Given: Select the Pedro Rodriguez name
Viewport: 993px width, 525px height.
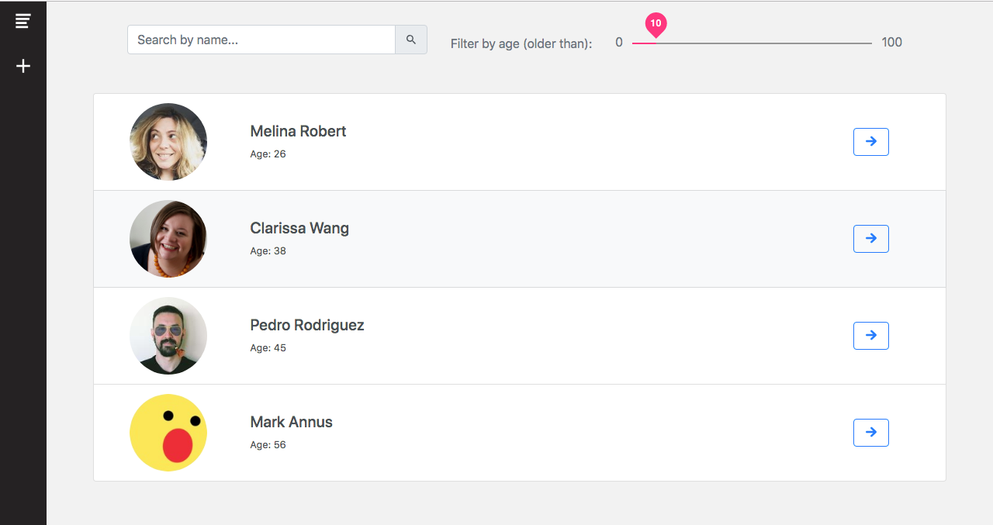Looking at the screenshot, I should (x=307, y=325).
